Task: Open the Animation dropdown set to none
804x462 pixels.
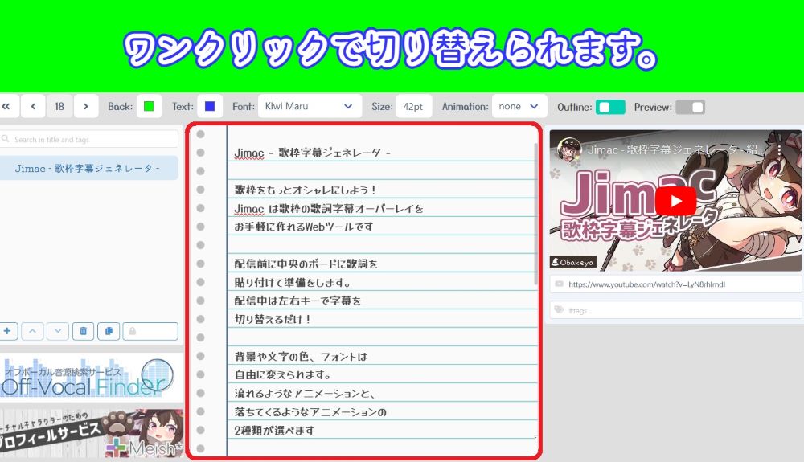Action: tap(519, 107)
